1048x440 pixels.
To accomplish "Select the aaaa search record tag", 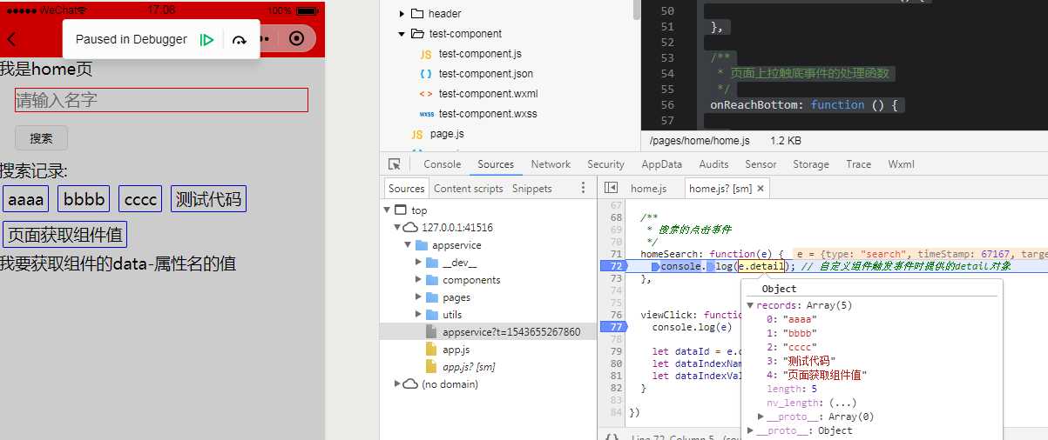I will [x=25, y=199].
